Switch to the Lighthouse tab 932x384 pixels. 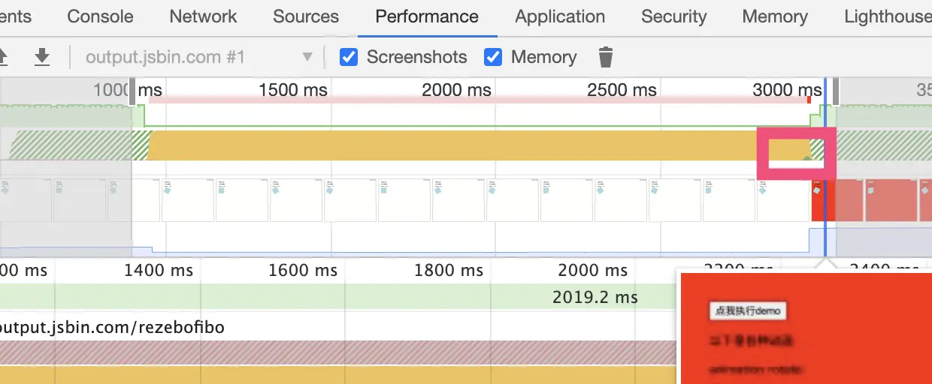(888, 16)
